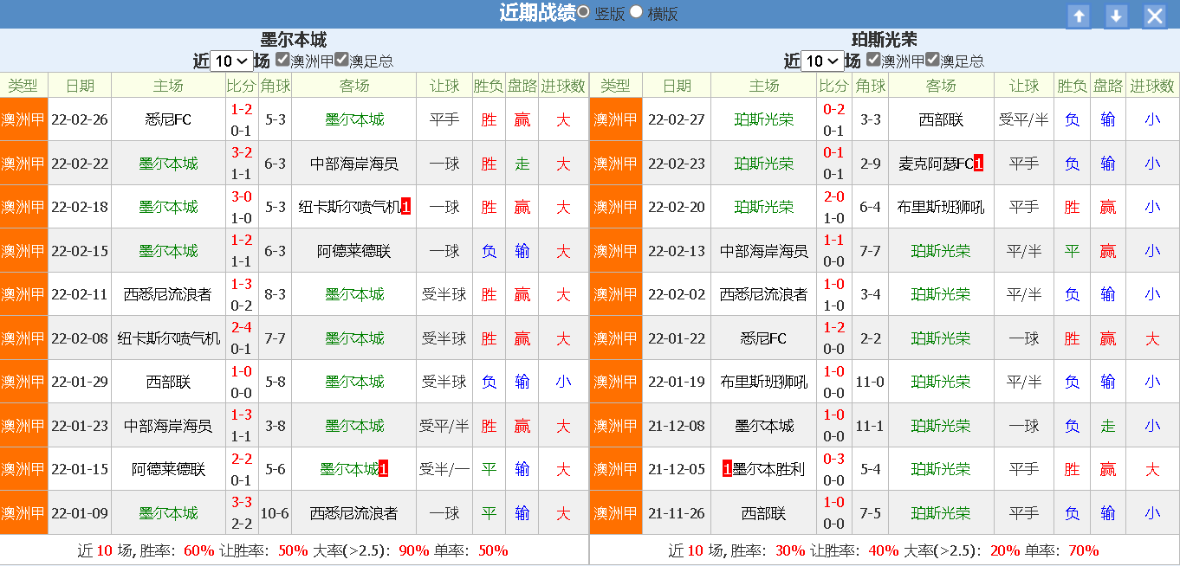The image size is (1180, 566).
Task: Click the down arrow icon in header
Action: [x=1117, y=16]
